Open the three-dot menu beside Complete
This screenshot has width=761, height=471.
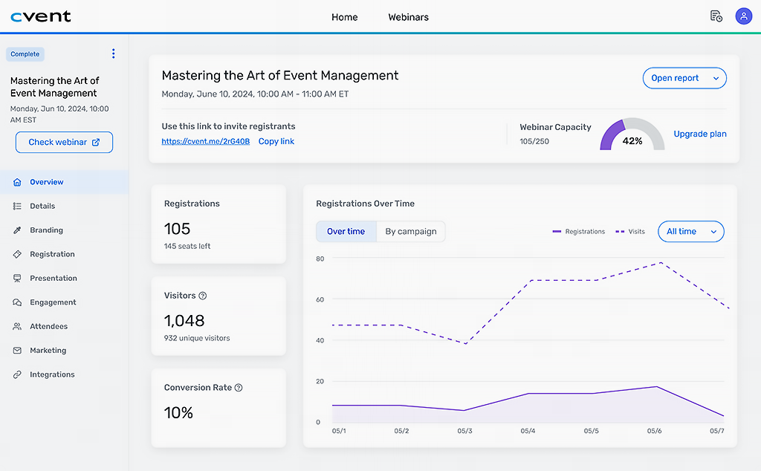113,53
